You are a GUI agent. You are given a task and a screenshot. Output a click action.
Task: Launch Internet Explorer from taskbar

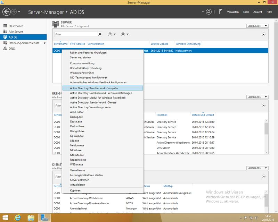(17, 217)
